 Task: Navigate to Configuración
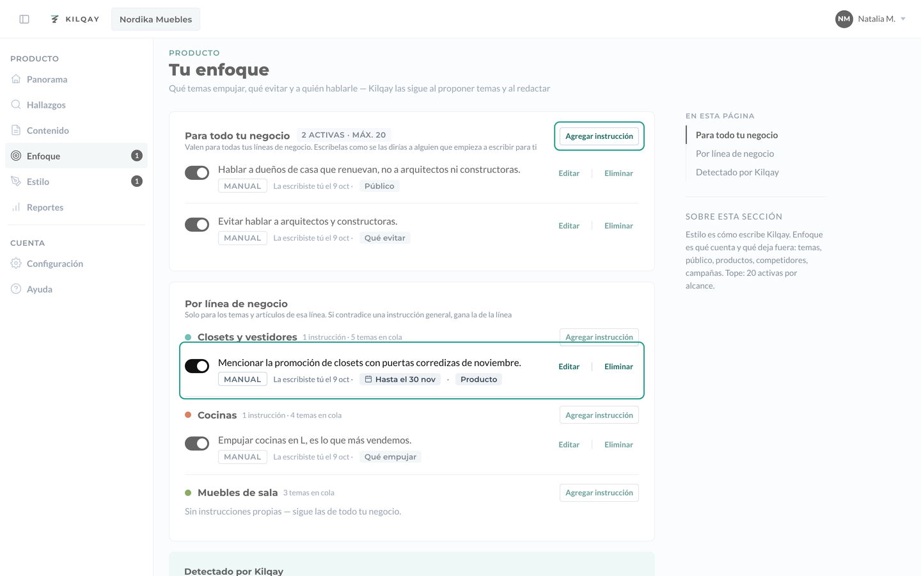click(x=76, y=263)
